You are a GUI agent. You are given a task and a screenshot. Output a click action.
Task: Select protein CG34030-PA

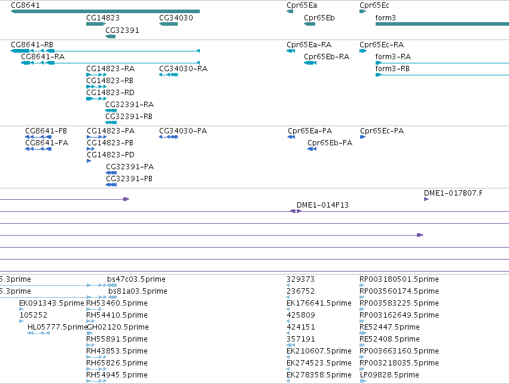168,137
